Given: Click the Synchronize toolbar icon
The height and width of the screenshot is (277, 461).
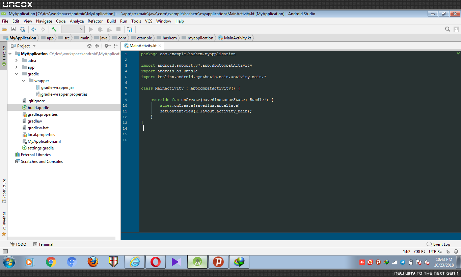Looking at the screenshot, I should click(23, 30).
